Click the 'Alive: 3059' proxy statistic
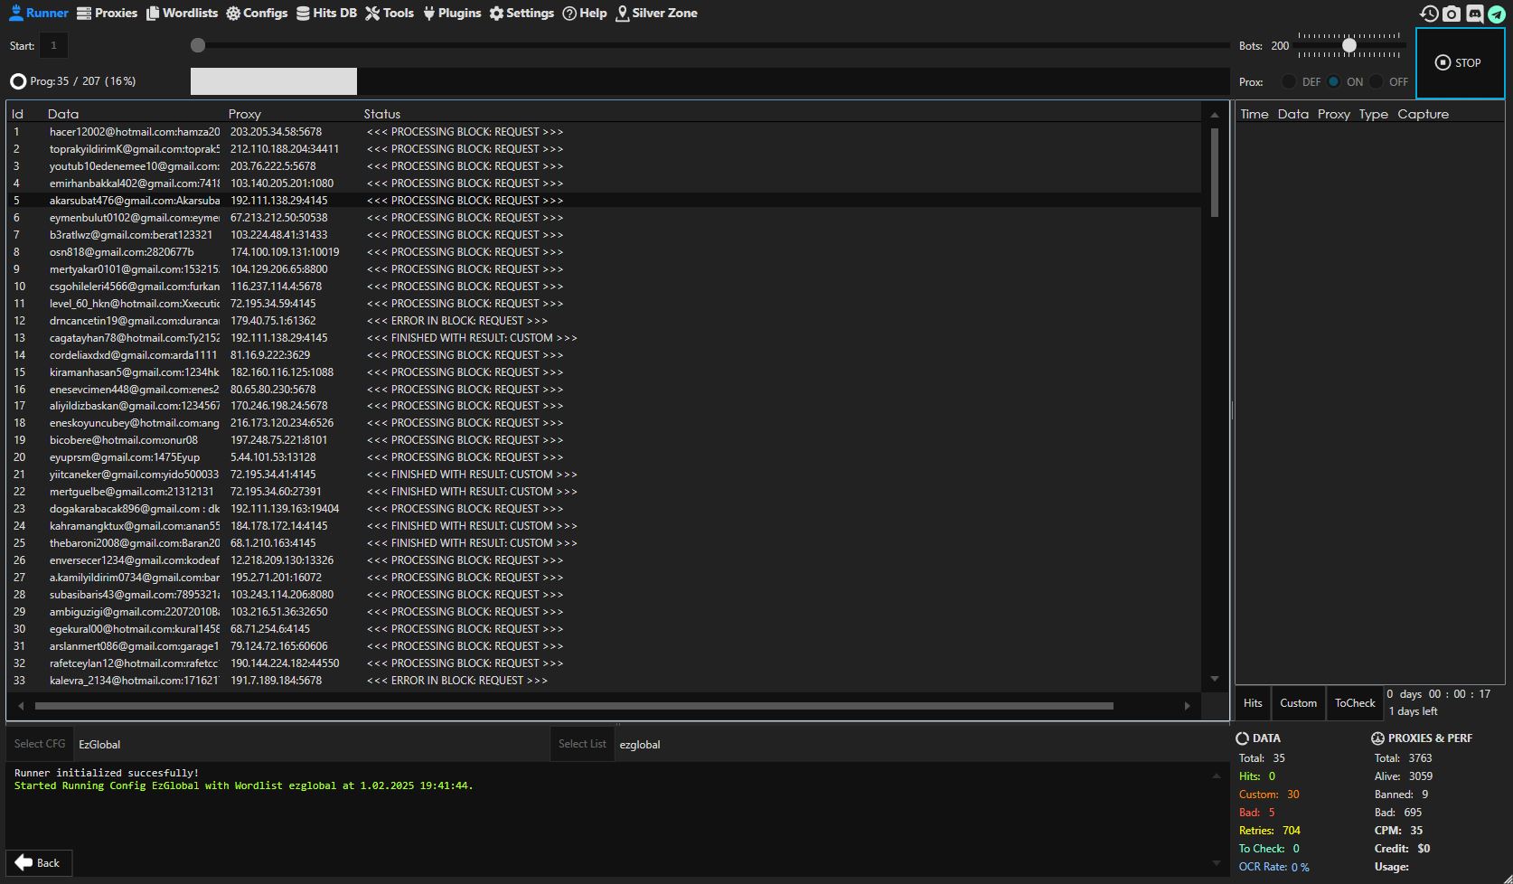This screenshot has height=884, width=1513. (x=1404, y=776)
